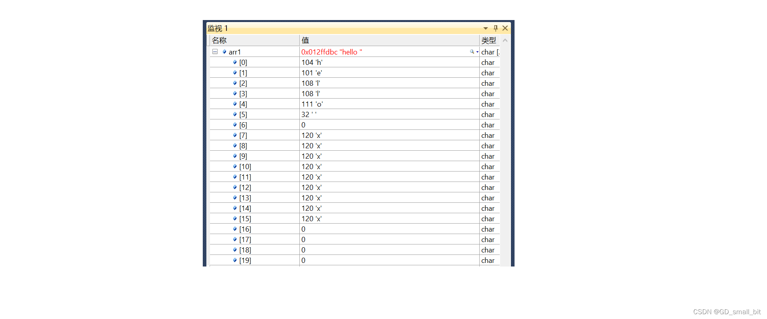Select the [14] element row
767x319 pixels.
coord(355,208)
